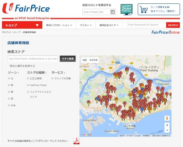Viewport: 183px width, 147px height.
Task: Enable the クリック＆収集 service checkbox
Action: pyautogui.click(x=52, y=78)
